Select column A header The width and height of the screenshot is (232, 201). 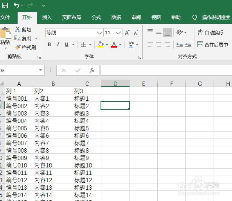[19, 84]
